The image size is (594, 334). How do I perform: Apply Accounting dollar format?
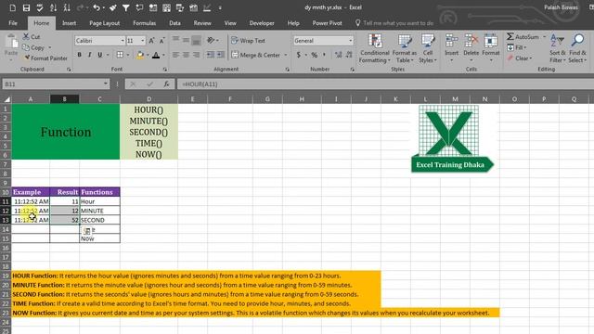[299, 55]
